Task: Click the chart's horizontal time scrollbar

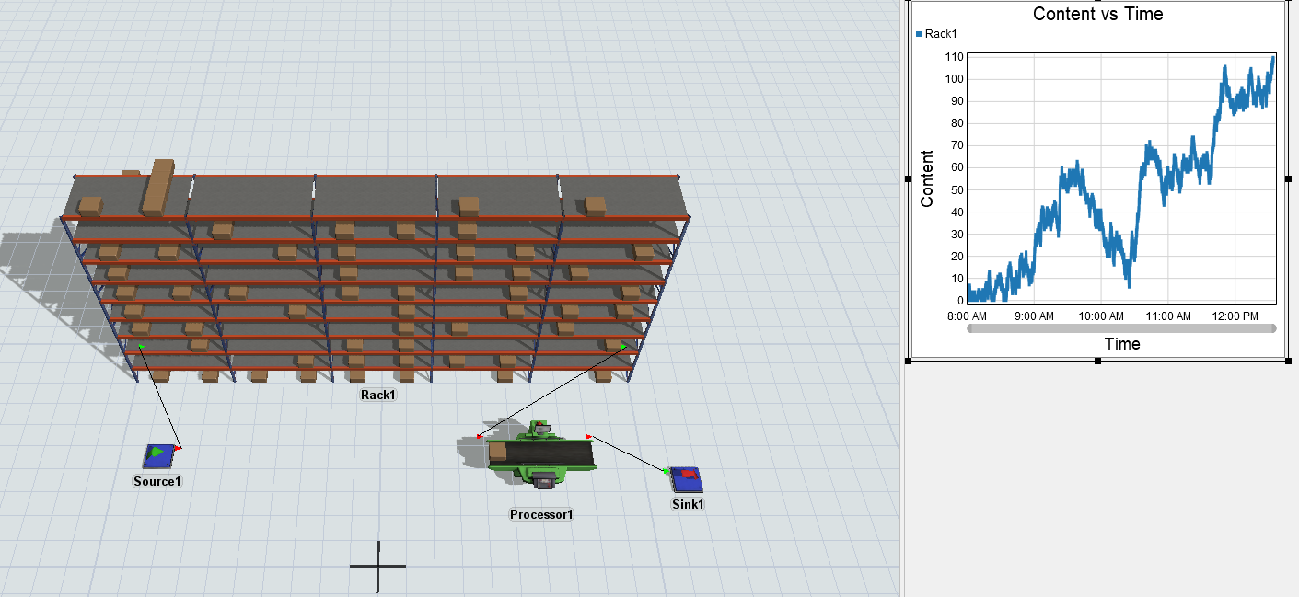Action: [1121, 327]
